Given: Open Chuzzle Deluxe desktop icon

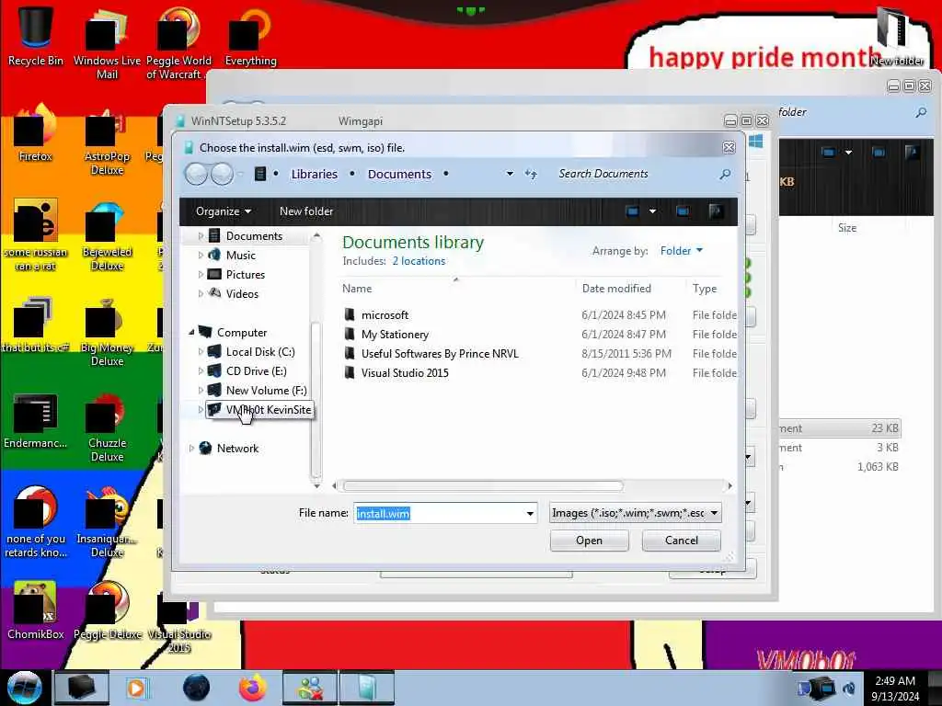Looking at the screenshot, I should pos(107,427).
